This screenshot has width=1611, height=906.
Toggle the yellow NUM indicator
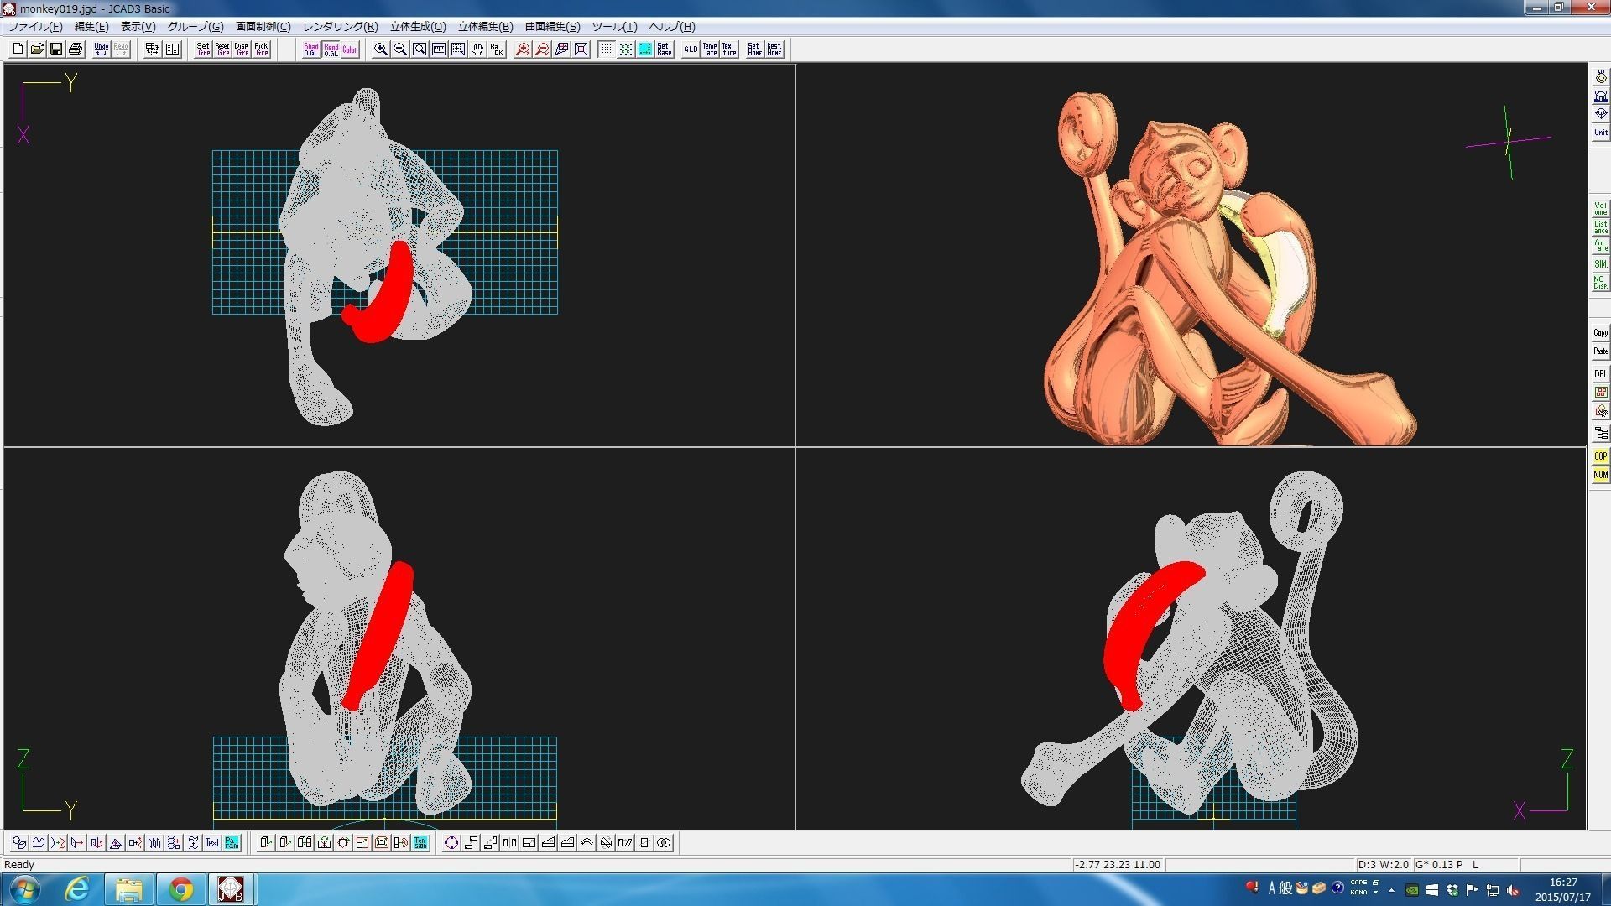point(1601,475)
